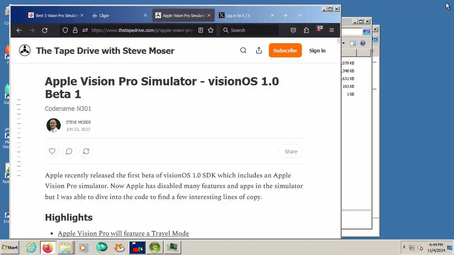Click search button in background Explorer window
Screen dimensions: 454x255
[366, 32]
